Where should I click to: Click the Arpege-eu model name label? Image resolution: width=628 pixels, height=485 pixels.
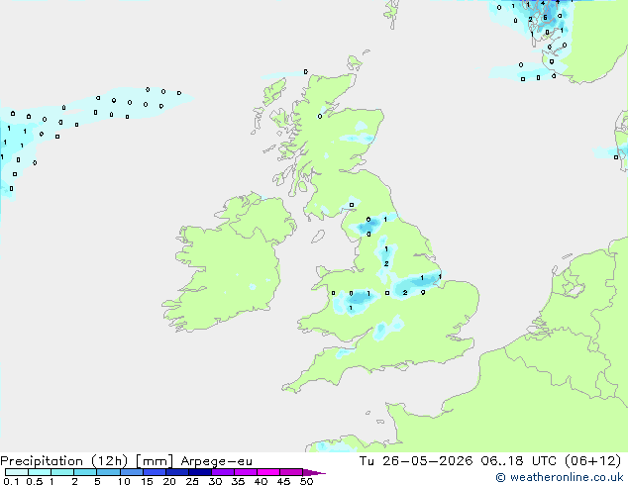point(216,461)
